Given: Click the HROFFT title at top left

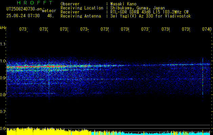Looking at the screenshot, I should coord(35,3).
